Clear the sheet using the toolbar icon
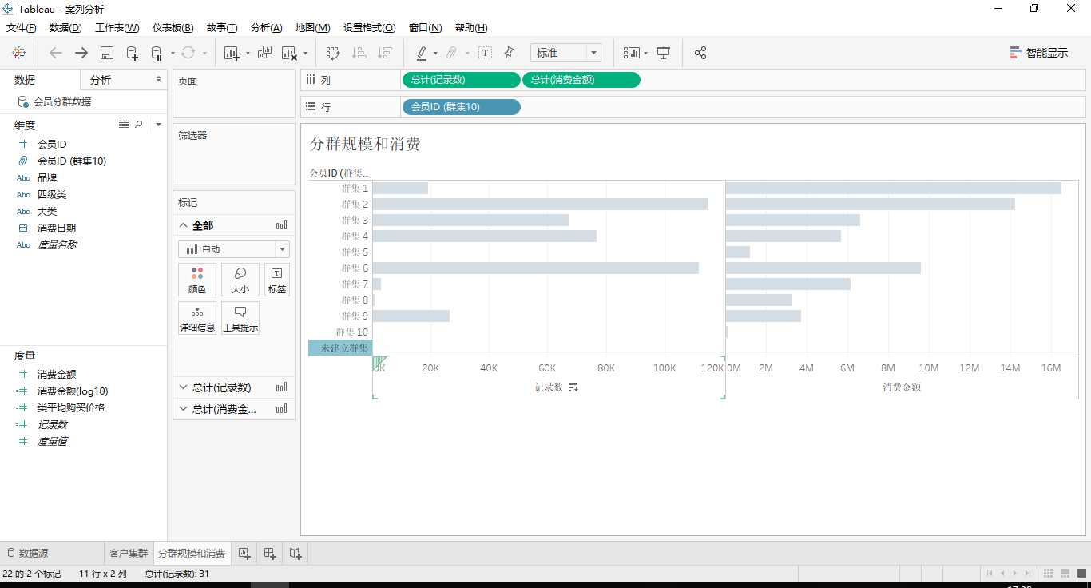 coord(289,53)
